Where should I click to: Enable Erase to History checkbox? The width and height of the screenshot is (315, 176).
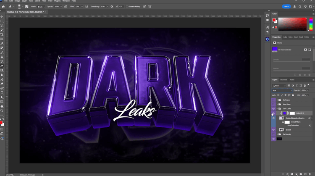pos(127,7)
